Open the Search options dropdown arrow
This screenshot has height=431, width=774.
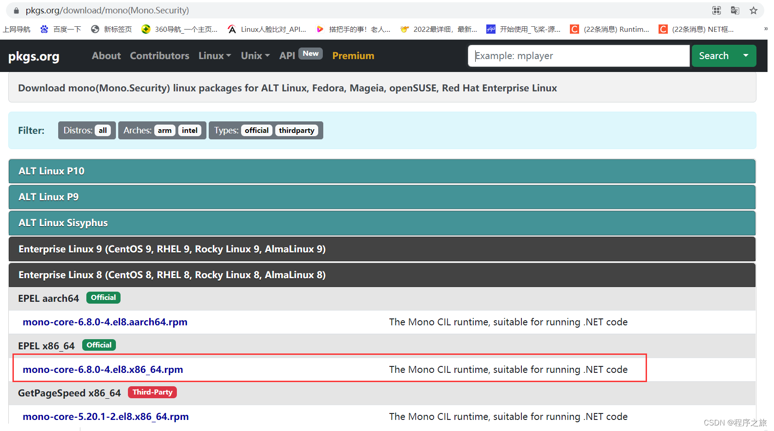point(746,56)
